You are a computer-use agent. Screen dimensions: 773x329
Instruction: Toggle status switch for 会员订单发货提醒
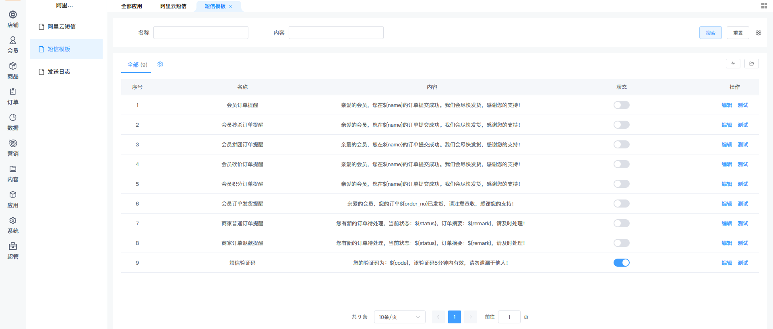[622, 204]
